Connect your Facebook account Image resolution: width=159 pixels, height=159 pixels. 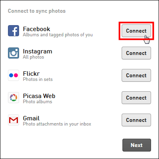click(x=136, y=31)
